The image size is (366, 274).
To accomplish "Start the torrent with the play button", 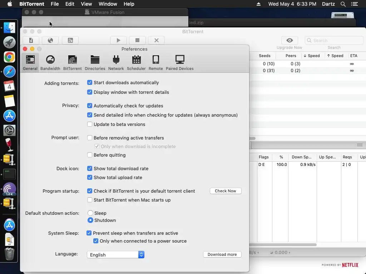I will pyautogui.click(x=118, y=40).
